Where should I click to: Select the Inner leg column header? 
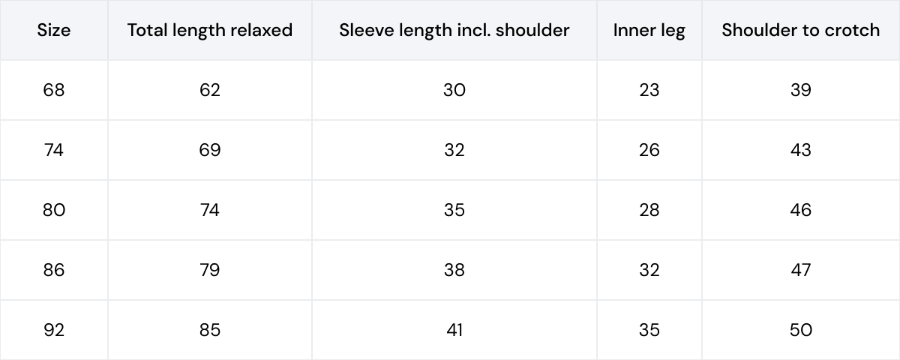coord(649,31)
